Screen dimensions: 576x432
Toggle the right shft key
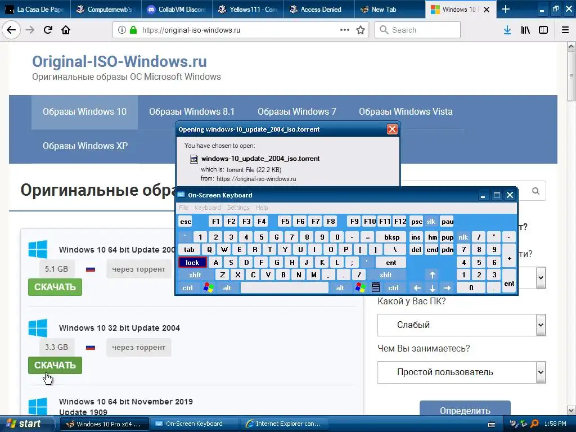[x=386, y=274]
